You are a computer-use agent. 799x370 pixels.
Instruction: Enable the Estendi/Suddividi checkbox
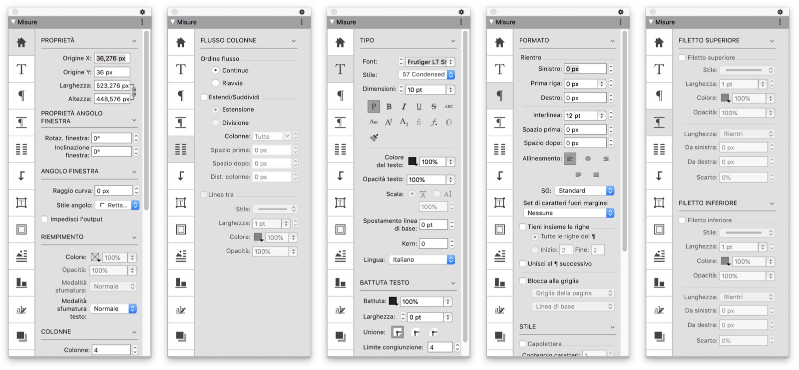pos(204,97)
